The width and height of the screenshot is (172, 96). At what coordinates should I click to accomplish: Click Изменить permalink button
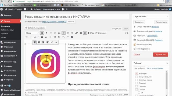[x=71, y=22]
